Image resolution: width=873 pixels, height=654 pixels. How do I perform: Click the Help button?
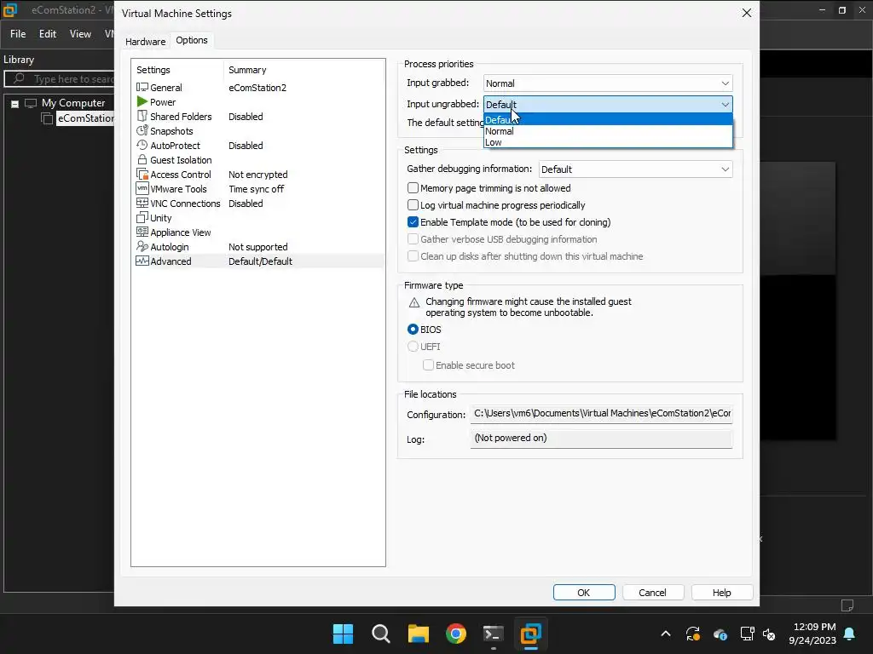tap(722, 593)
